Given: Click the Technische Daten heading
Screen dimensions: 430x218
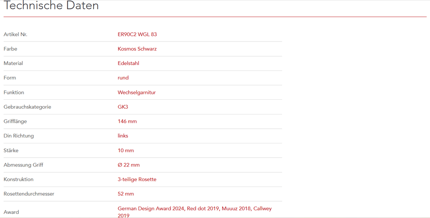Looking at the screenshot, I should (51, 6).
